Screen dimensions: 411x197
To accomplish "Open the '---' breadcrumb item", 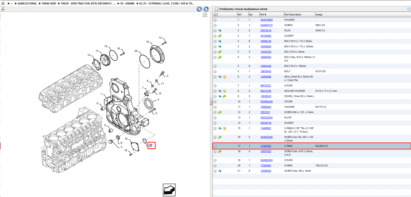I will [x=12, y=4].
